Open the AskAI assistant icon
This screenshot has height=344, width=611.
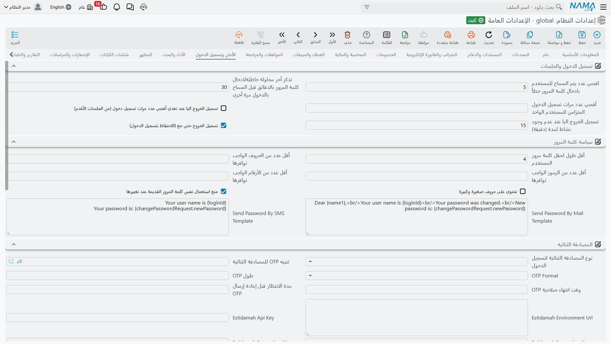239,35
